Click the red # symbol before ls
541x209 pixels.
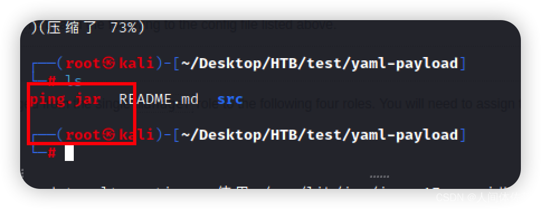click(52, 81)
